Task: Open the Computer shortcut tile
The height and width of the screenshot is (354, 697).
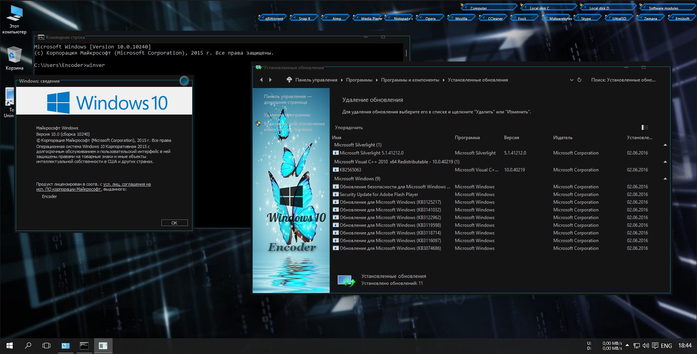Action: 489,7
